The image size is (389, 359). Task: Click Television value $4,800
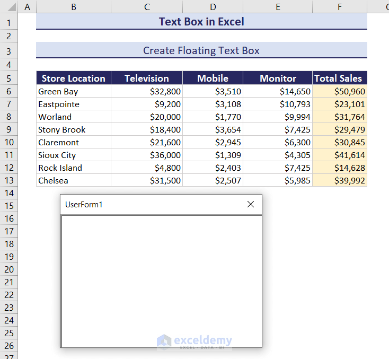click(x=147, y=168)
